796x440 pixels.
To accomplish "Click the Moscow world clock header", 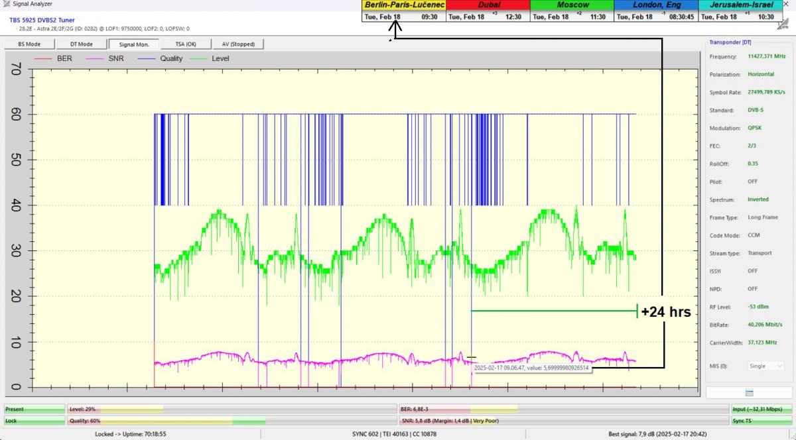I will [572, 5].
